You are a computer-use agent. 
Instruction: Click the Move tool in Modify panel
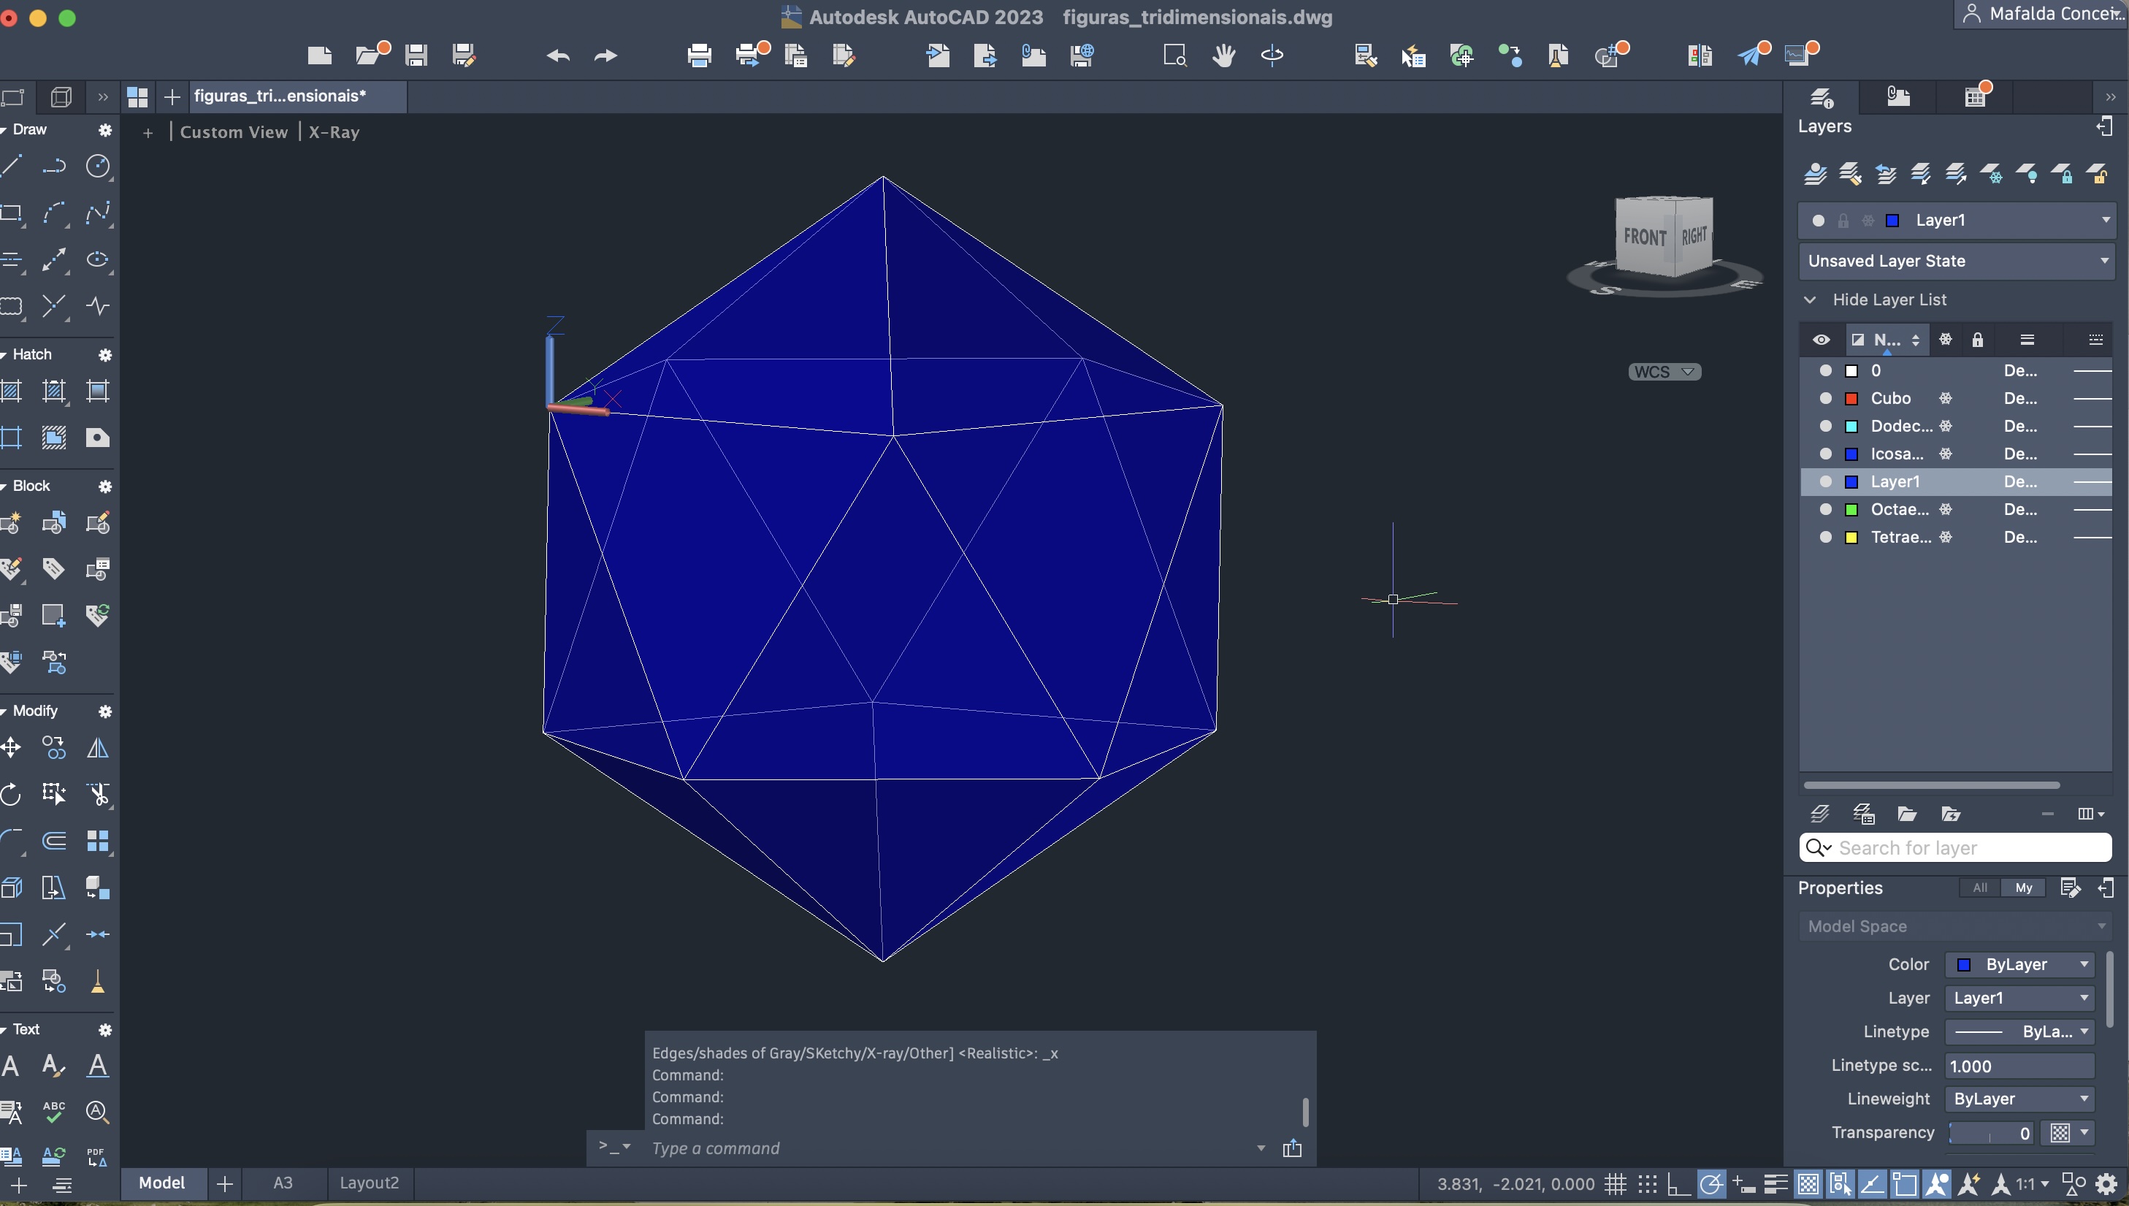(12, 749)
